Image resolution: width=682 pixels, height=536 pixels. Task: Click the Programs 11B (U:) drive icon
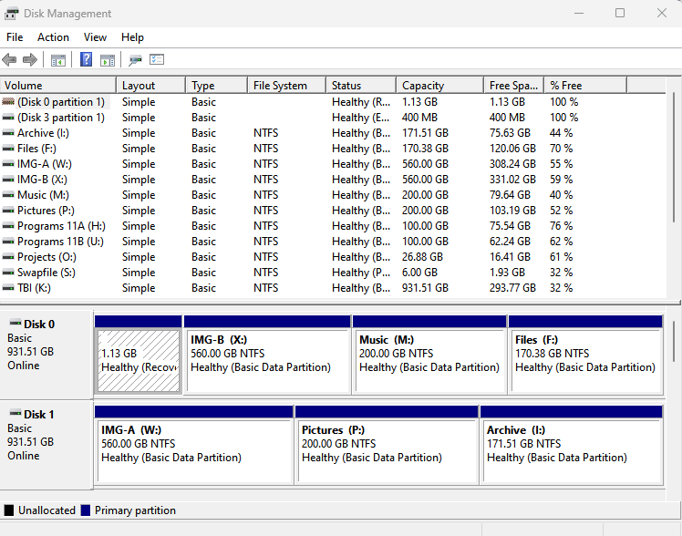coord(8,242)
